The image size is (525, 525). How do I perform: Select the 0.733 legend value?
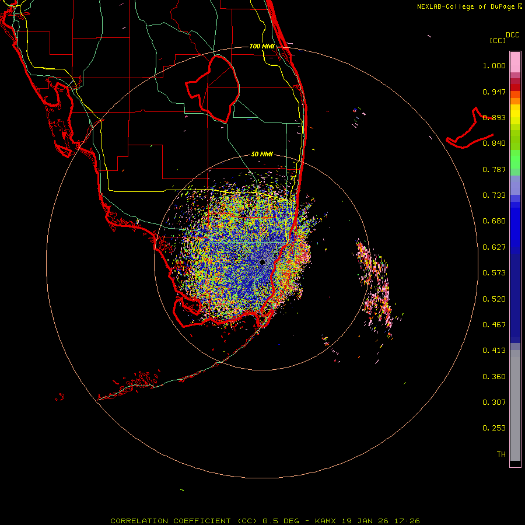[x=494, y=195]
